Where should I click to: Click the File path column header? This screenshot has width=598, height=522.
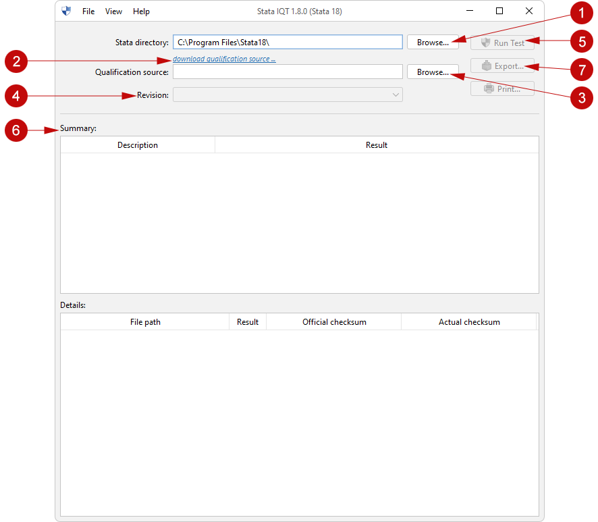tap(145, 322)
